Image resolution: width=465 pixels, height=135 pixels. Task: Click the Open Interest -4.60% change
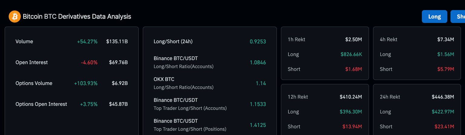(x=89, y=62)
